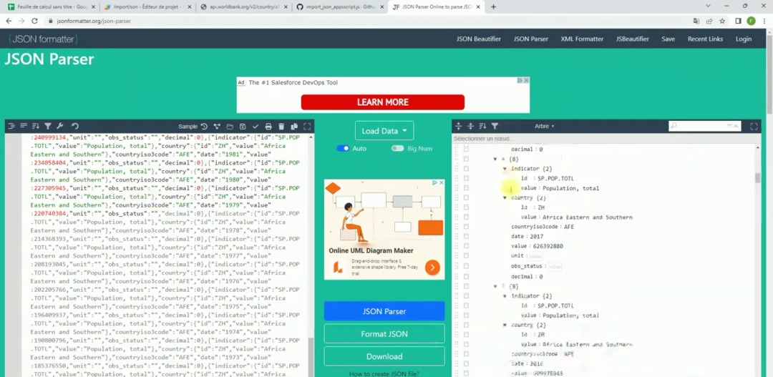Click the save icon in left editor toolbar
Image resolution: width=773 pixels, height=377 pixels.
tap(243, 127)
